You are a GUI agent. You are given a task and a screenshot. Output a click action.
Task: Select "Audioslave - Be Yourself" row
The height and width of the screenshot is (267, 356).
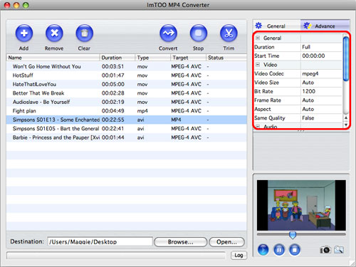[127, 102]
